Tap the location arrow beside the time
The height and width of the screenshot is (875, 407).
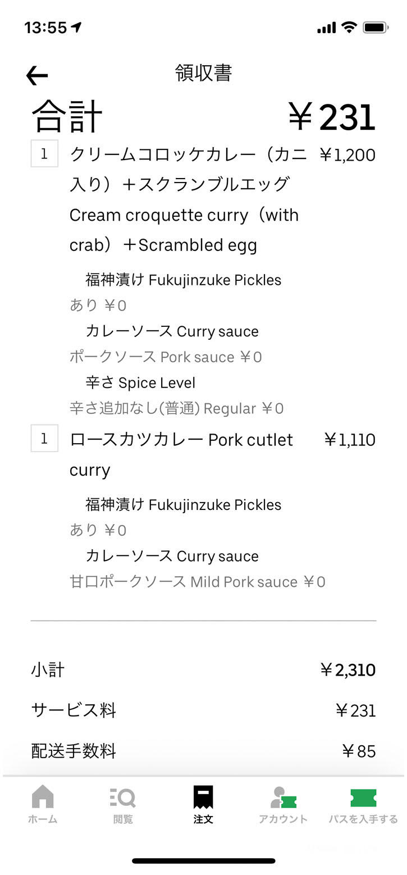click(x=76, y=27)
